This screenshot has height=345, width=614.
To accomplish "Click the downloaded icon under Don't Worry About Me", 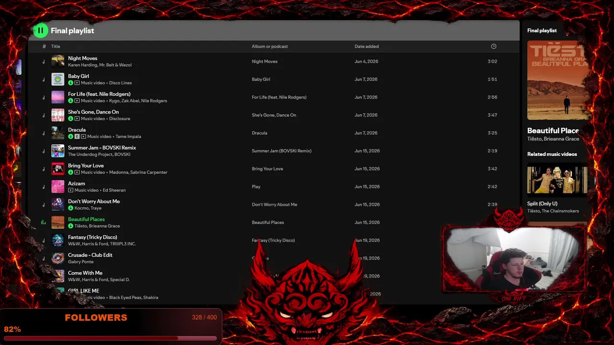I will click(71, 208).
